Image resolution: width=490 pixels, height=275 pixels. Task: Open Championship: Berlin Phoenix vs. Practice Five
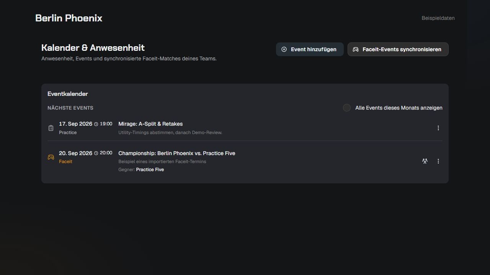177,153
